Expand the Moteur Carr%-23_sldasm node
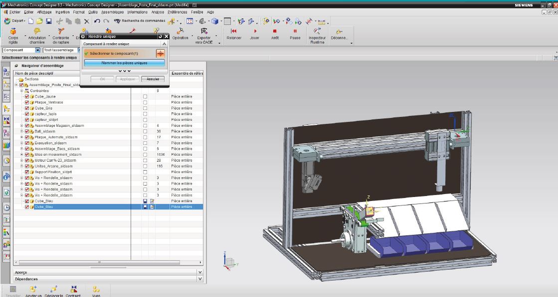 click(x=22, y=160)
